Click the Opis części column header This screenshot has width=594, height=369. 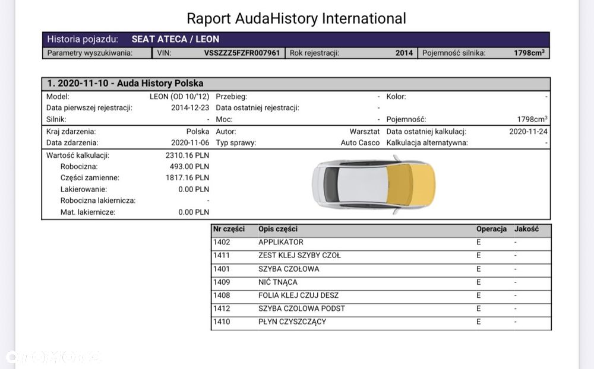pyautogui.click(x=277, y=230)
